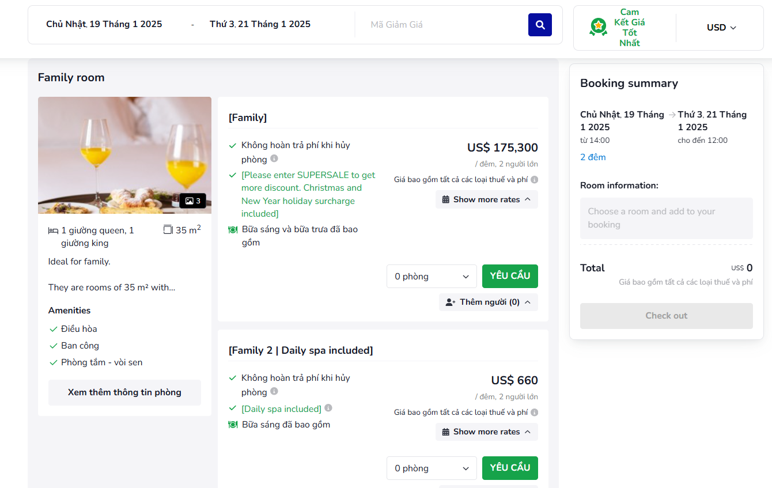The image size is (772, 488).
Task: Click info icon next to US$ 175,300 taxes note
Action: (x=535, y=180)
